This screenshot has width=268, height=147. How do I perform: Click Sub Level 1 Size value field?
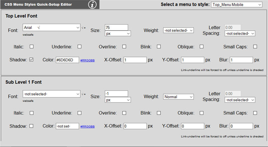116,94
